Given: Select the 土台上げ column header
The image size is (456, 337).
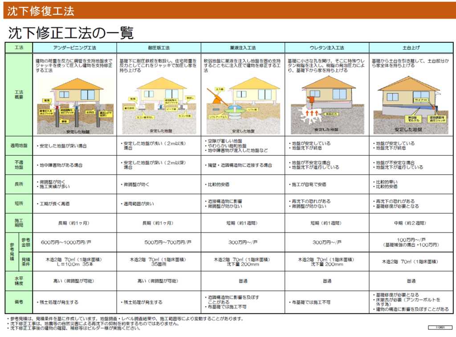Looking at the screenshot, I should pyautogui.click(x=411, y=48).
